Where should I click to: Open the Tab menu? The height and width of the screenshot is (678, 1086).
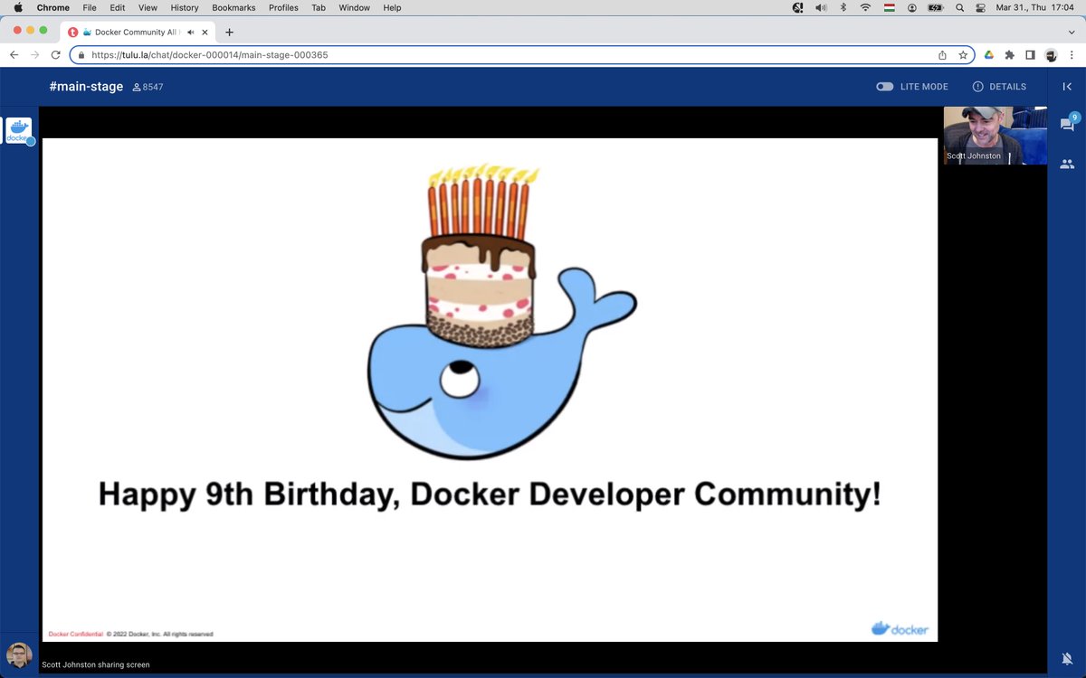pyautogui.click(x=319, y=7)
